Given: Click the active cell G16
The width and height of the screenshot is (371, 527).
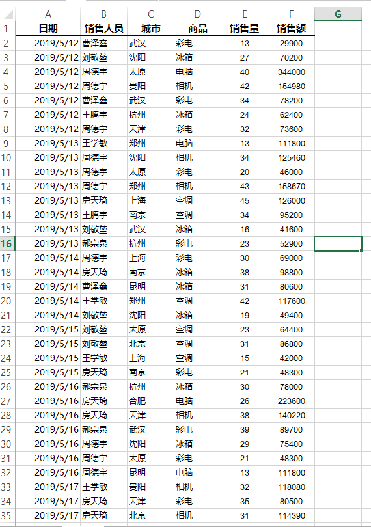Looking at the screenshot, I should click(x=338, y=244).
